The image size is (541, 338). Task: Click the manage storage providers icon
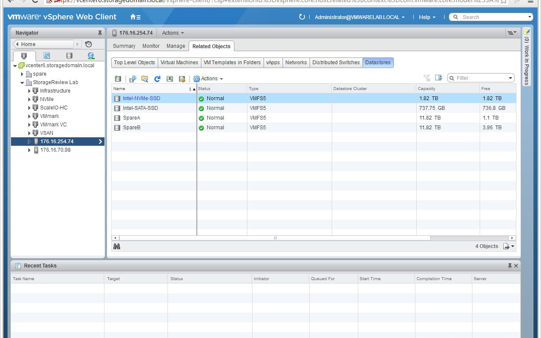182,79
